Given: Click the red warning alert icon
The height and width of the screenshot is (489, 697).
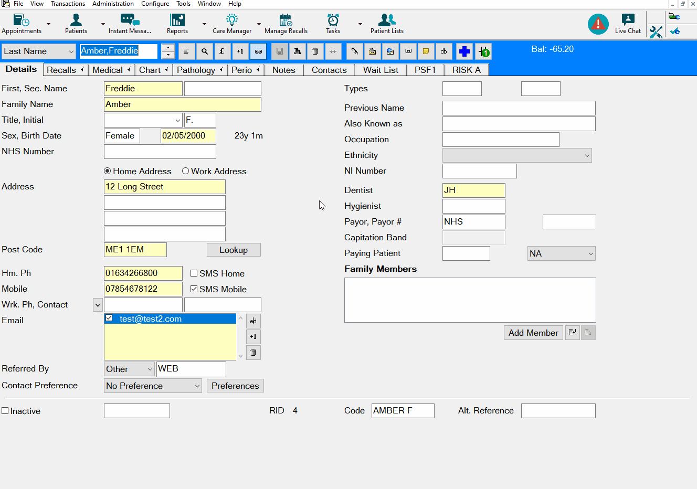Looking at the screenshot, I should (598, 24).
